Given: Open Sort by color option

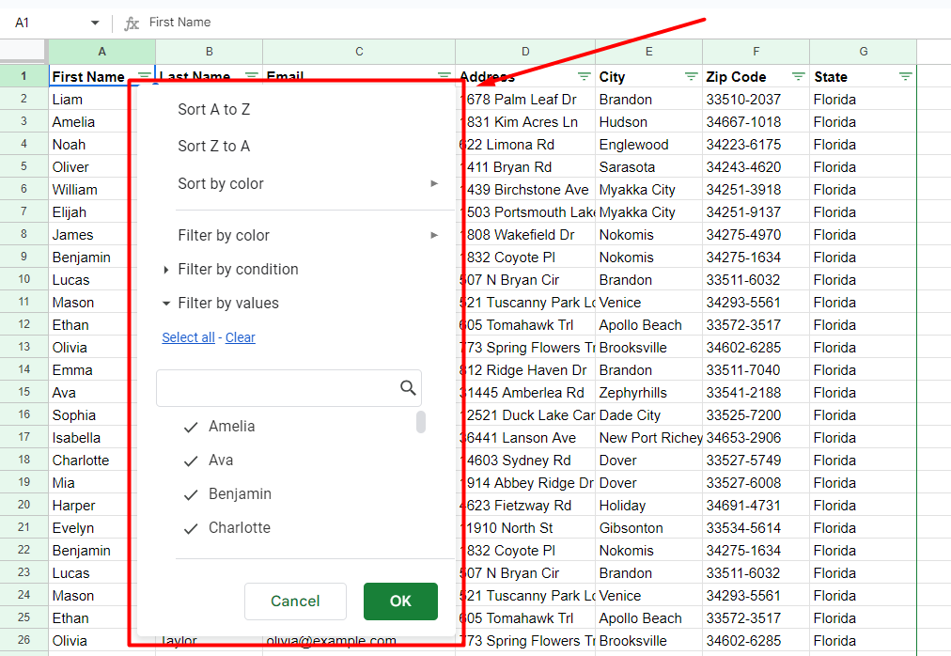Looking at the screenshot, I should point(221,183).
